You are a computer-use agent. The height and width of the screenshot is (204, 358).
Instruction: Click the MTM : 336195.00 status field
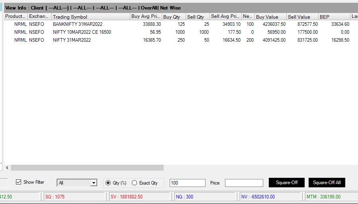coord(331,197)
